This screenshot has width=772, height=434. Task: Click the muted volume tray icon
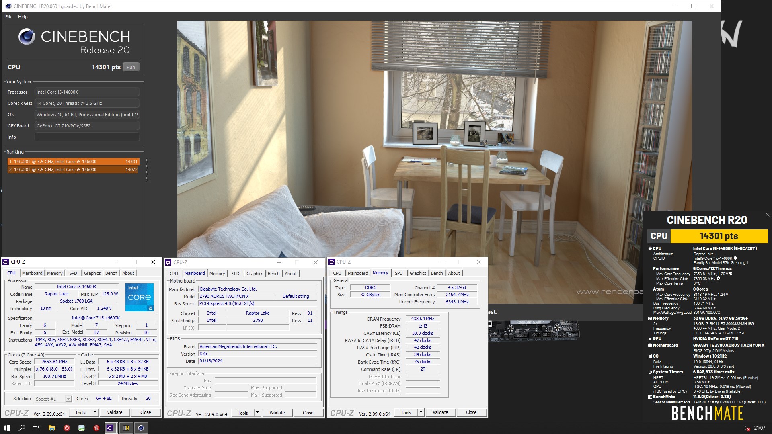pyautogui.click(x=746, y=428)
